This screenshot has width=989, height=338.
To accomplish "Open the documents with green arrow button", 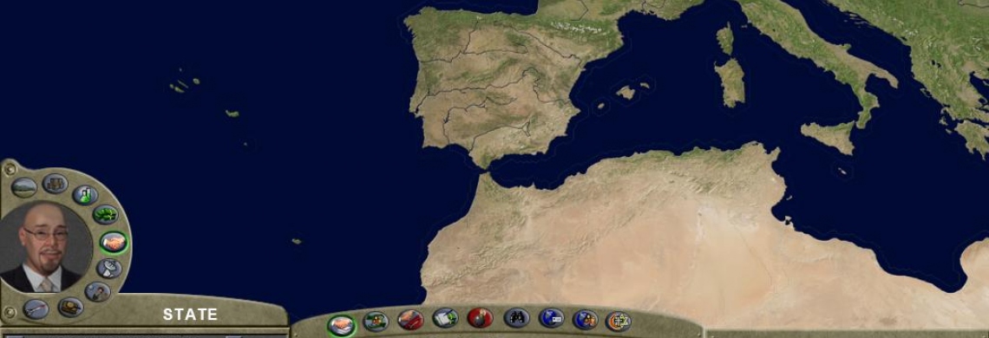I will click(445, 318).
